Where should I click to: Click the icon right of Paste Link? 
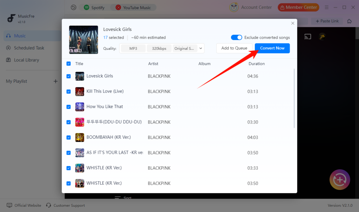point(350,21)
